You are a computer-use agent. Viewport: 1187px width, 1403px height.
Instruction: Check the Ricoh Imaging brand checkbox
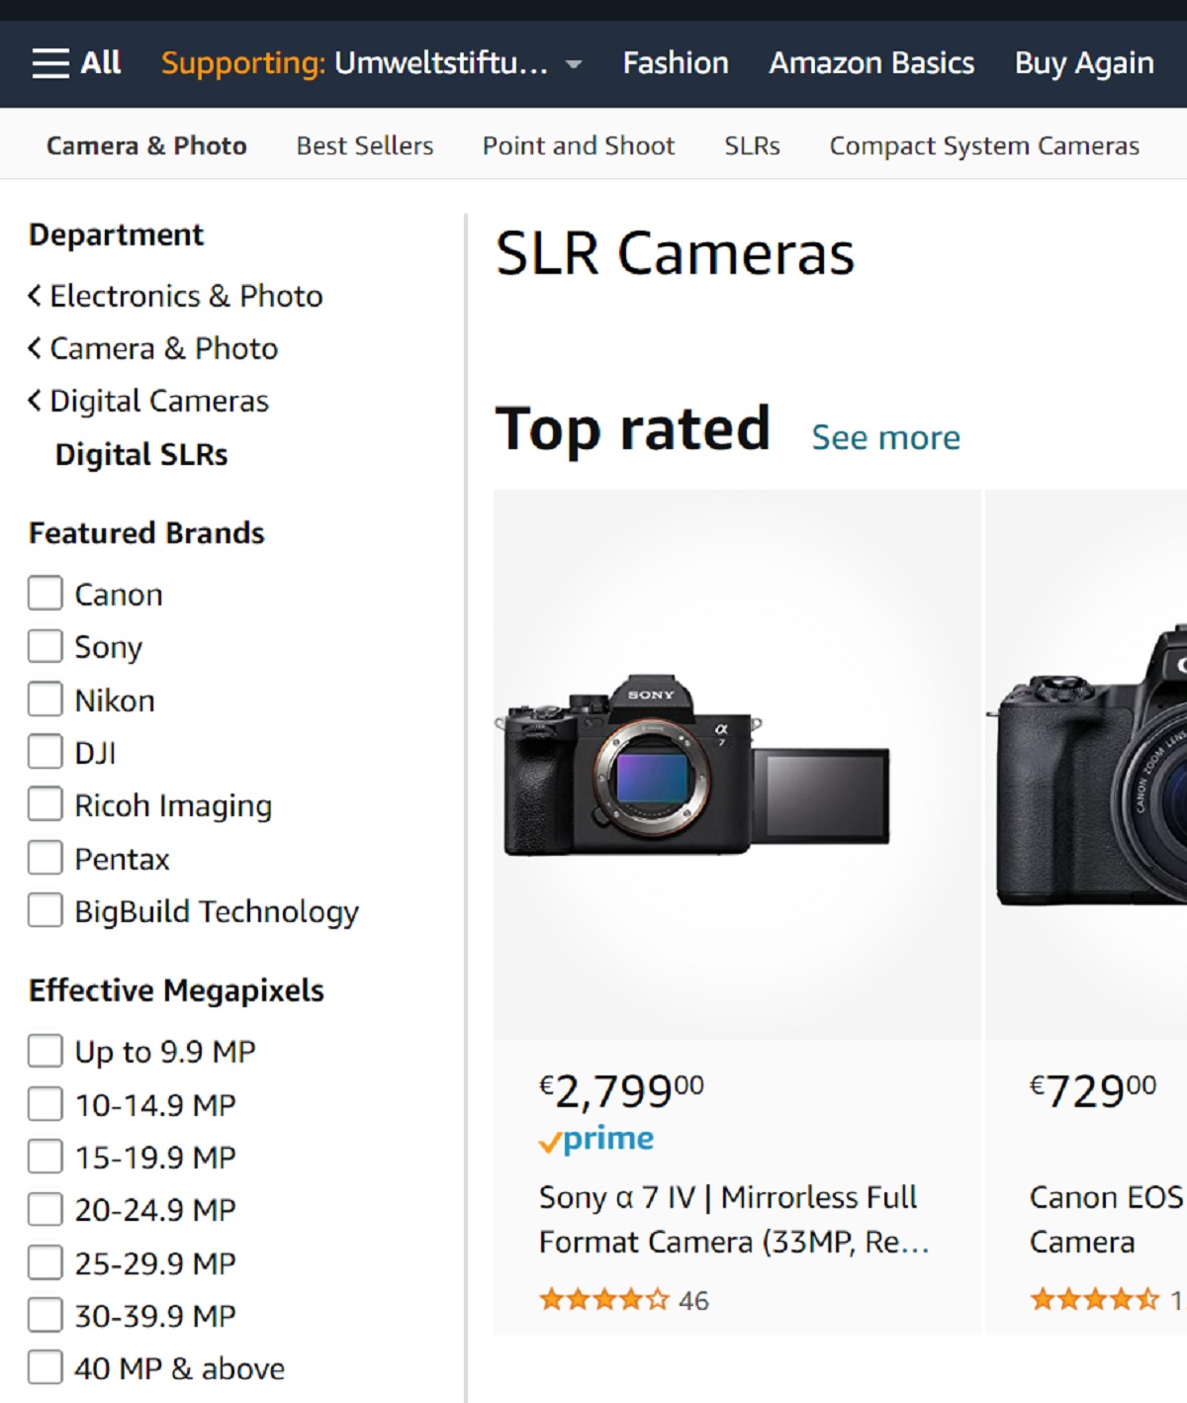click(x=45, y=804)
